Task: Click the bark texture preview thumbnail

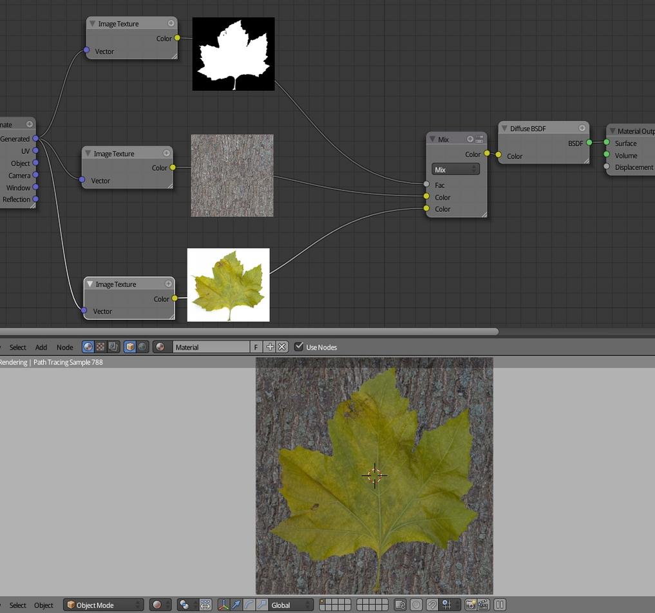Action: 233,175
